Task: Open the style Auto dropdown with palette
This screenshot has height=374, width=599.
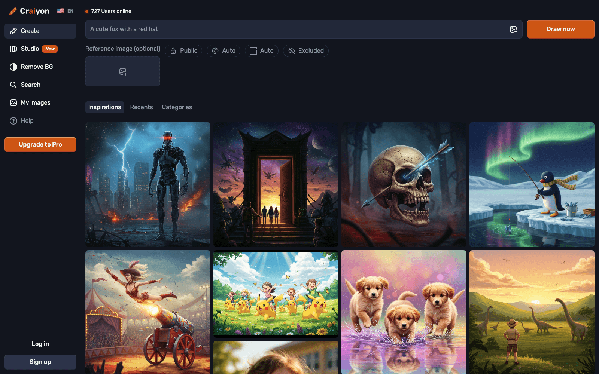Action: tap(224, 51)
